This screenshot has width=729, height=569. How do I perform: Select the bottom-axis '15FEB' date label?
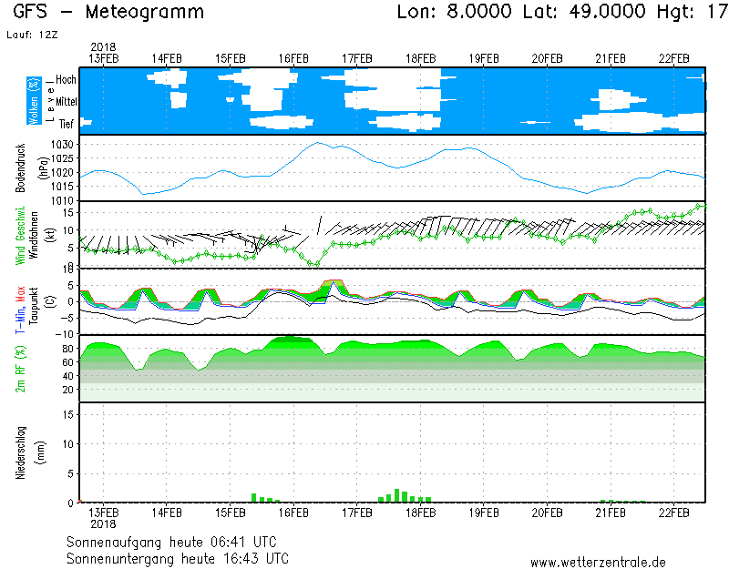tap(231, 513)
